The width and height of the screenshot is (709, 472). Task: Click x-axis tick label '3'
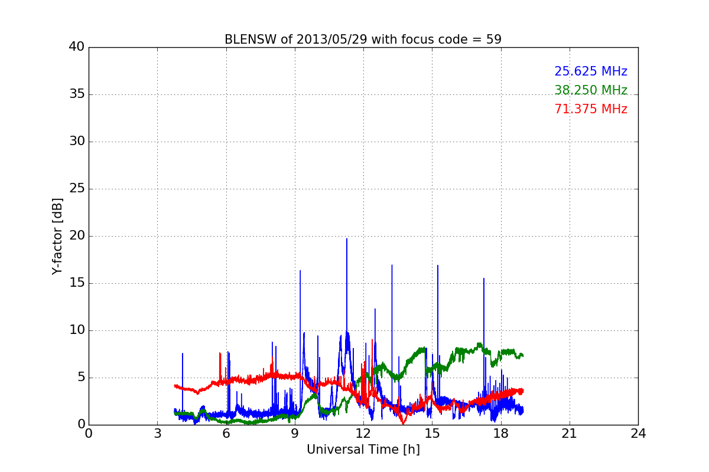157,434
